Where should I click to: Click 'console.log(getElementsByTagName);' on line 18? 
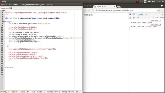(25, 42)
